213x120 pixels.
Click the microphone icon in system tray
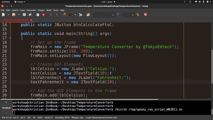[203, 2]
